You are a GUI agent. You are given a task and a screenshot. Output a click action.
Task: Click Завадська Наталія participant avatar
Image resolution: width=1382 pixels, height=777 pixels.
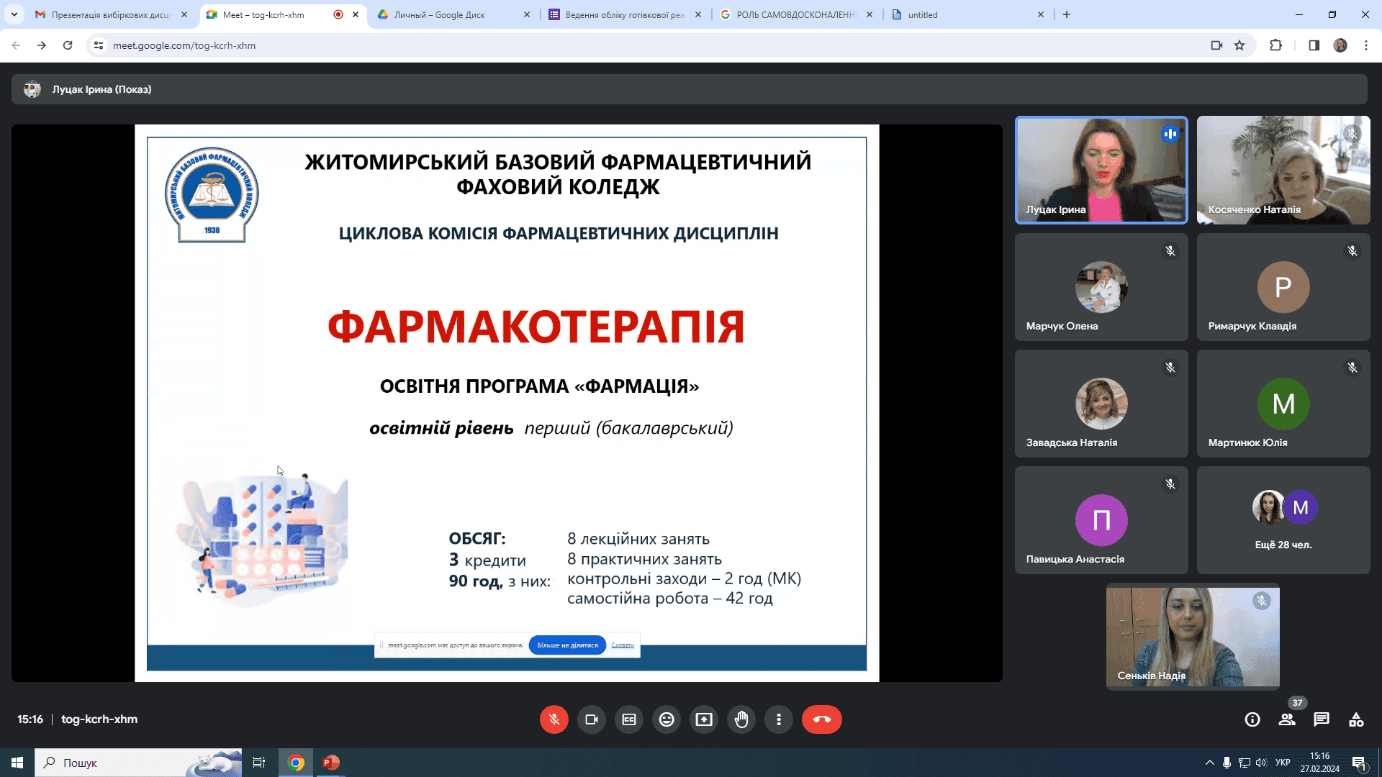1101,404
